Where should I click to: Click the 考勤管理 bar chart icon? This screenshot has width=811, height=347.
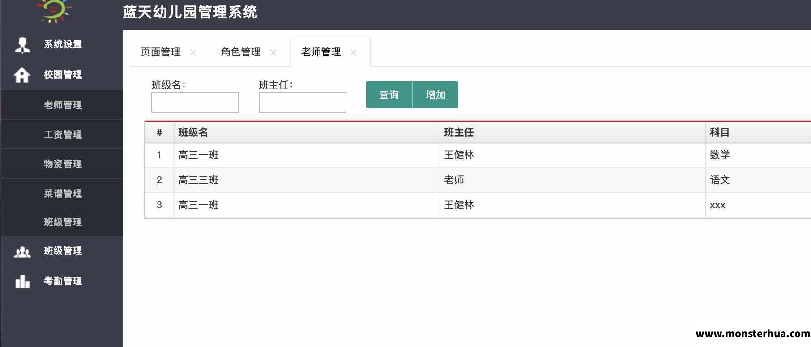coord(22,281)
